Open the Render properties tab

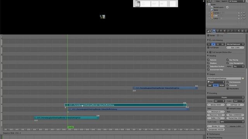[x=214, y=31]
